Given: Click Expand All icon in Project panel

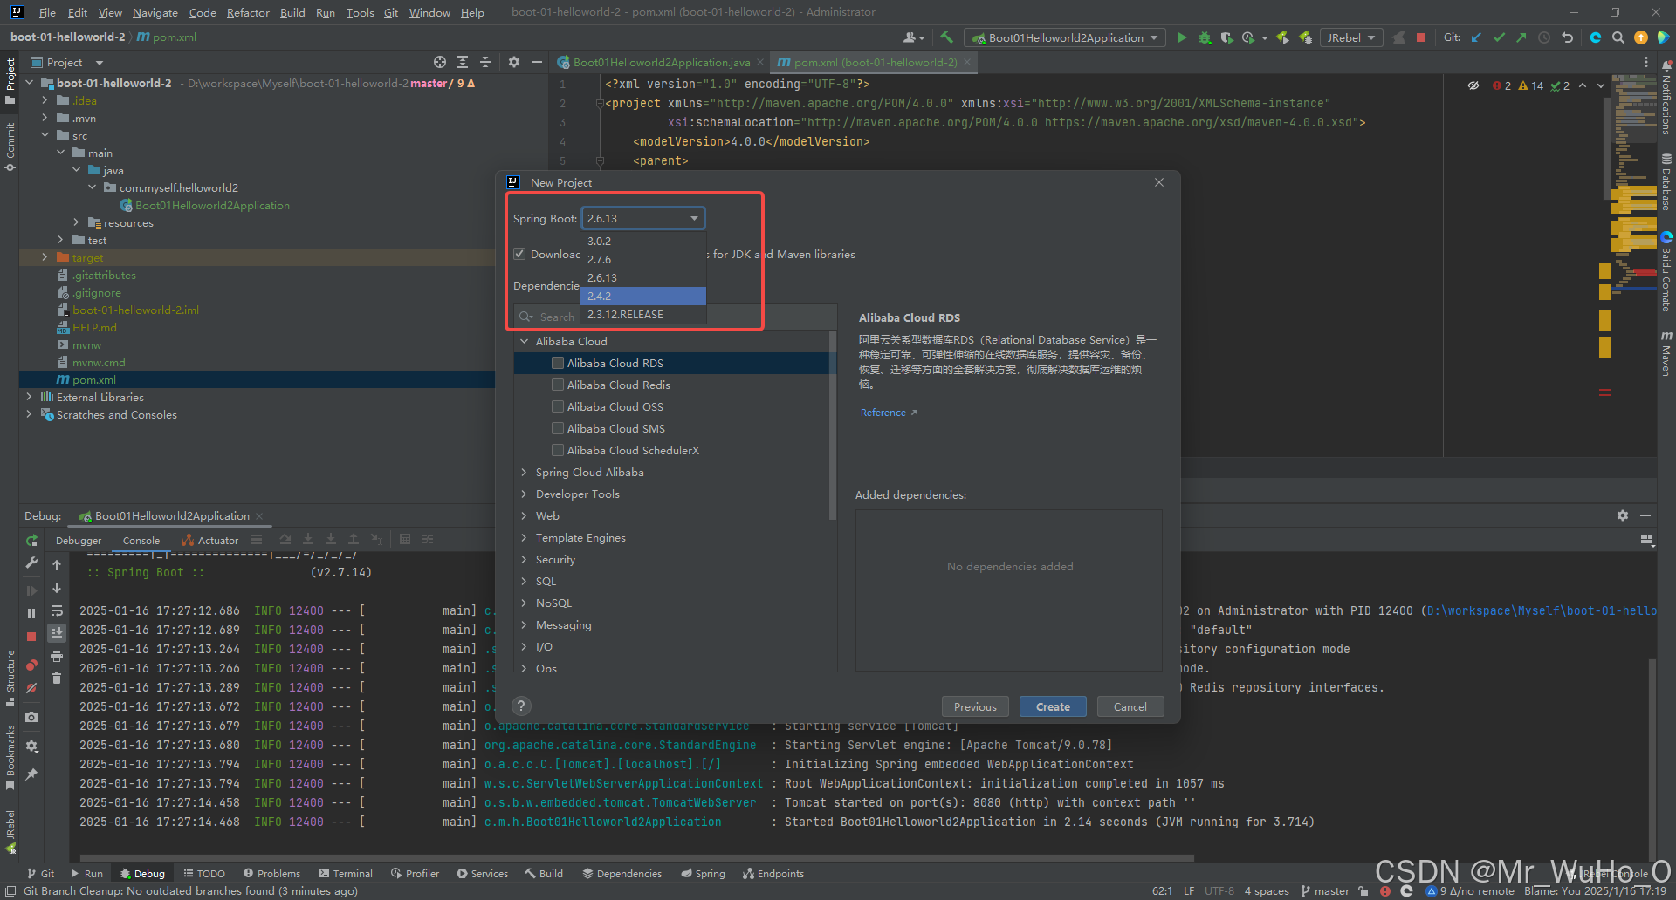Looking at the screenshot, I should coord(463,62).
